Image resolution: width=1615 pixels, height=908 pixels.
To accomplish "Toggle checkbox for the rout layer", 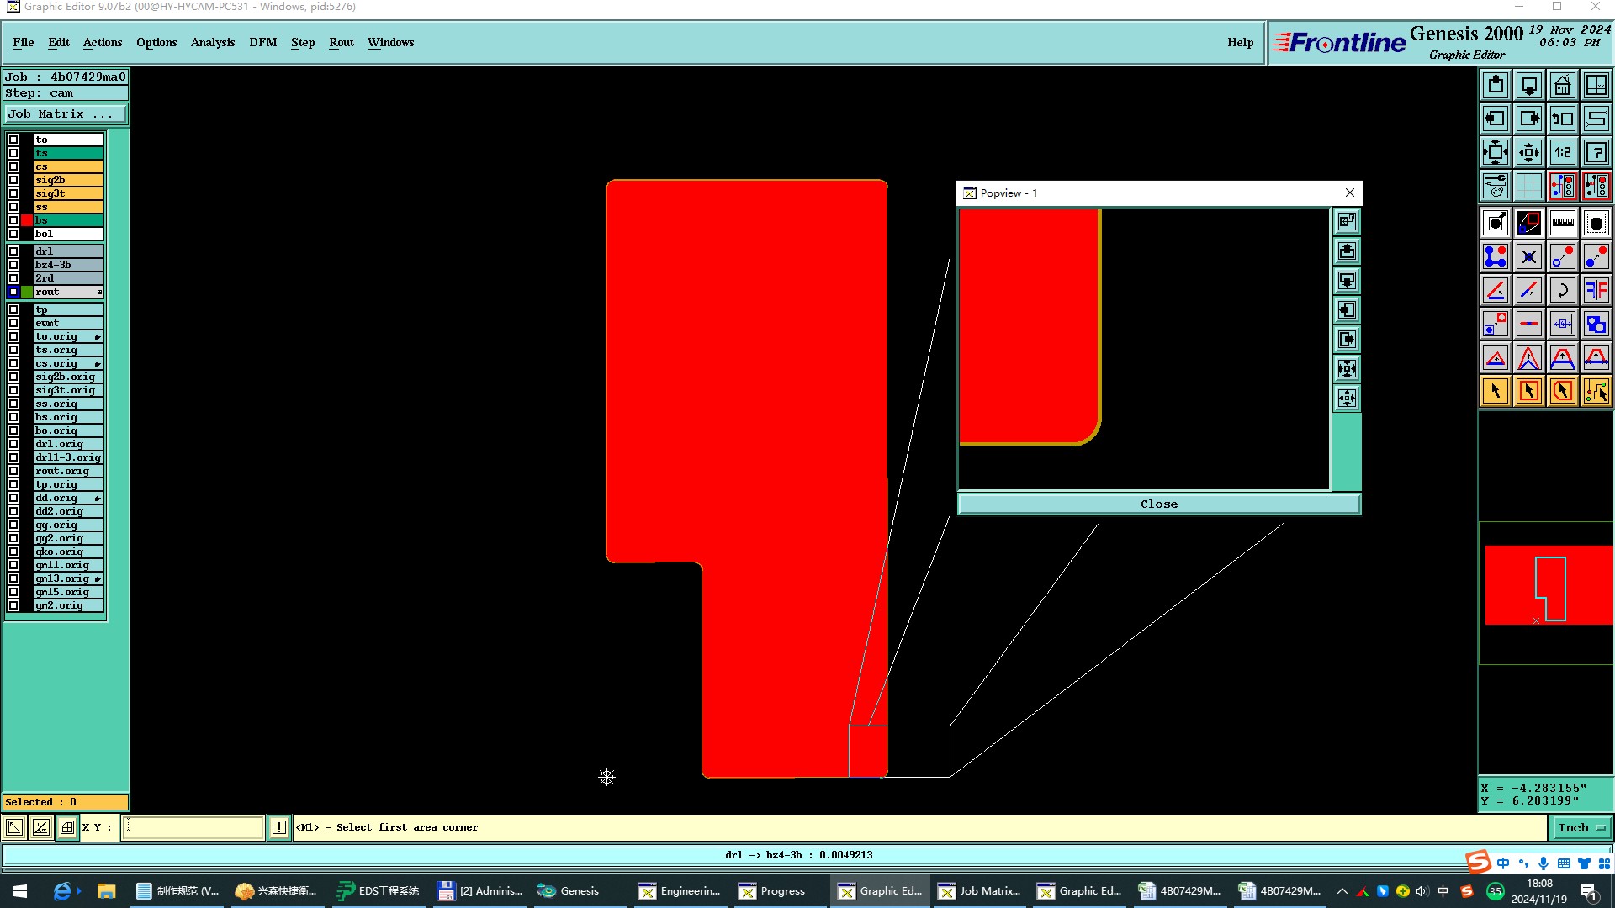I will [13, 292].
